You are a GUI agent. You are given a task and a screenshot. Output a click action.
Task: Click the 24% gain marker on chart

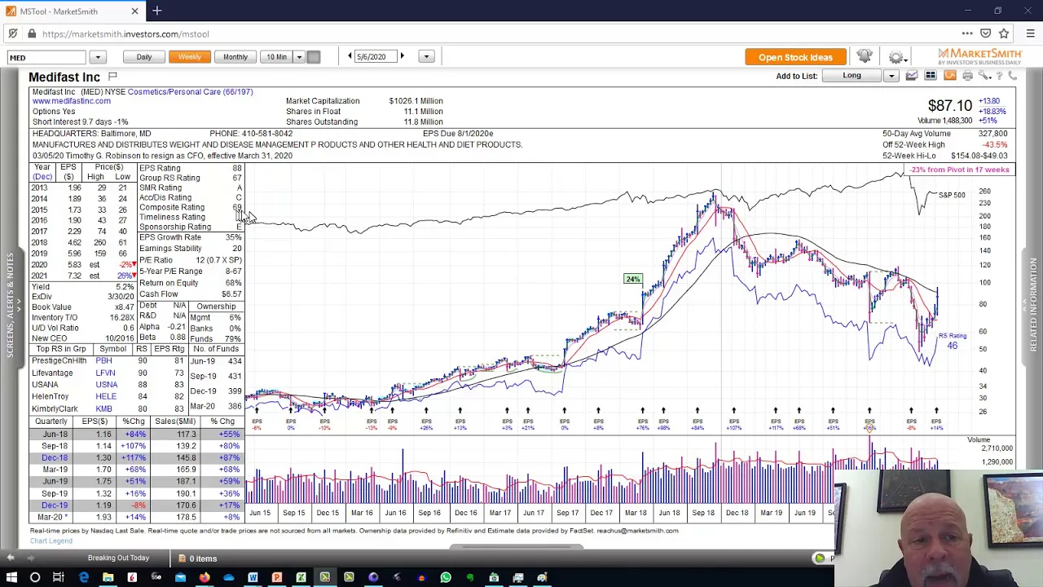[632, 280]
